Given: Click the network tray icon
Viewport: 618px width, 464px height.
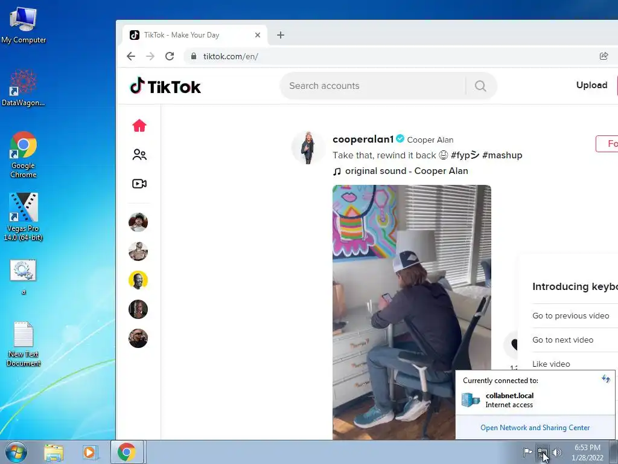Looking at the screenshot, I should 543,452.
